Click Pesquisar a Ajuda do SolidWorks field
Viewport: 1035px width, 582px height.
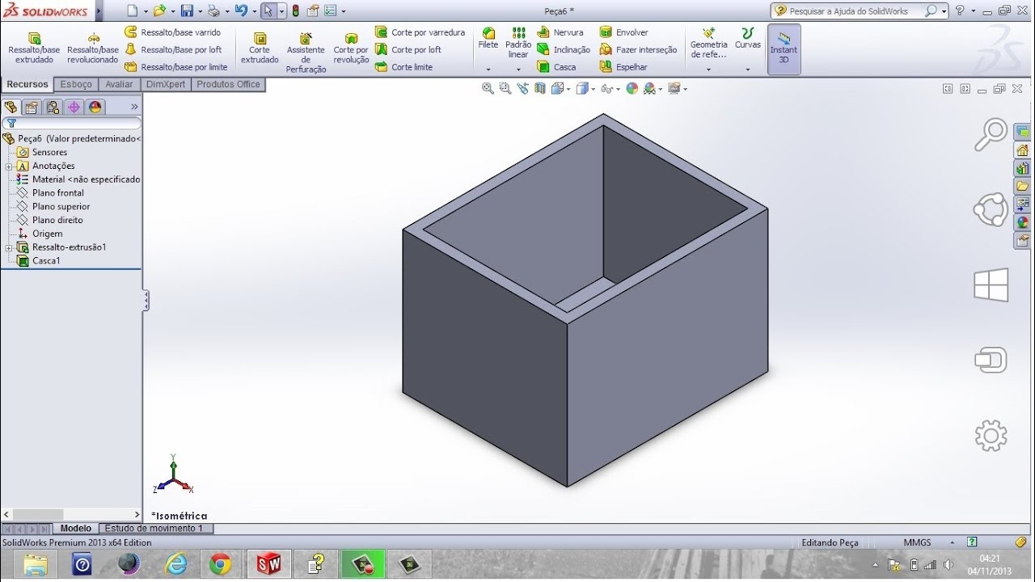pos(849,11)
